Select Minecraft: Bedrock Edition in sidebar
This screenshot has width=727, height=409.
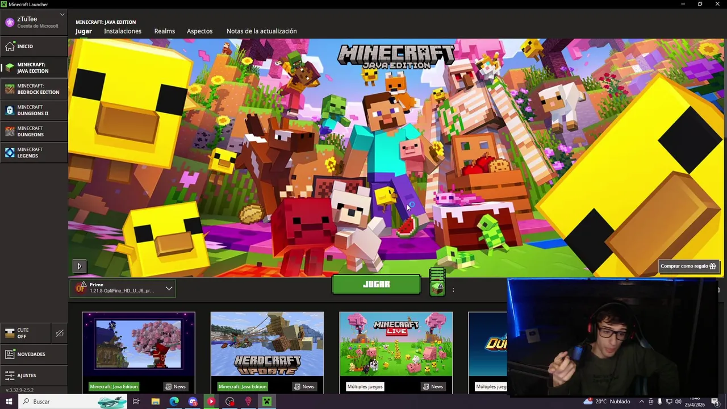34,89
